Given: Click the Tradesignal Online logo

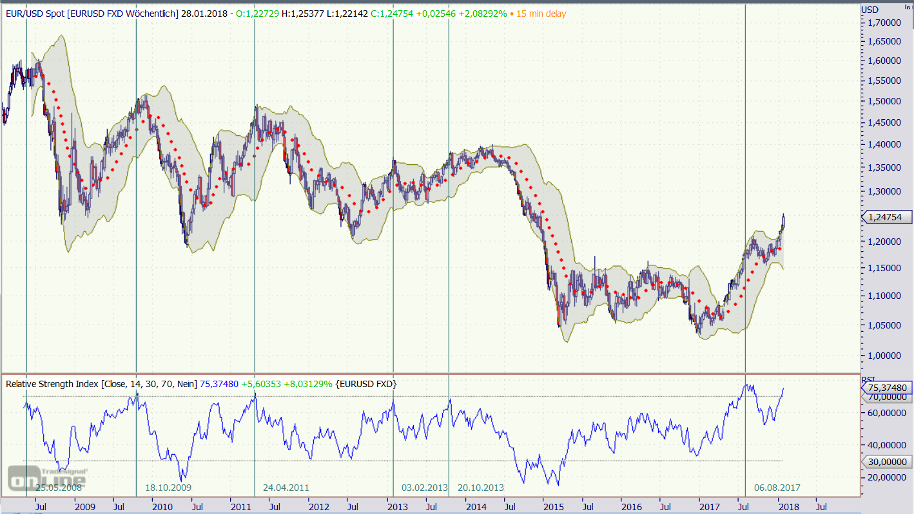Looking at the screenshot, I should coord(47,477).
